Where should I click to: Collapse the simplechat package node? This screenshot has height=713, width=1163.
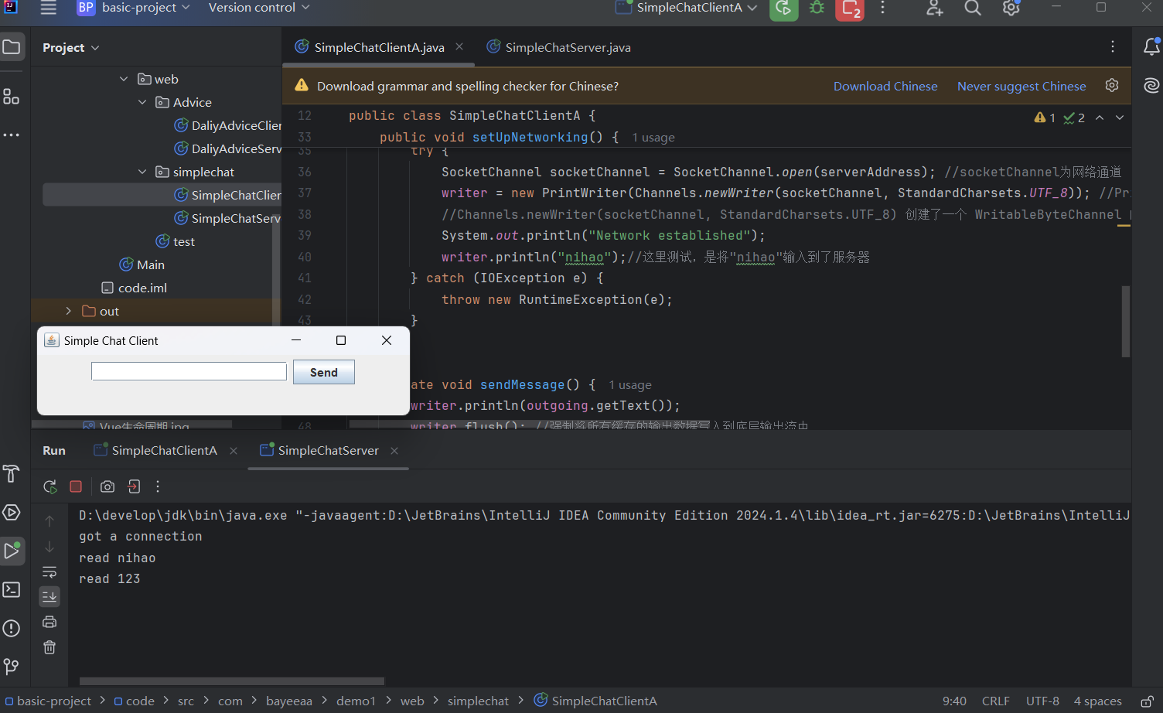click(x=142, y=172)
